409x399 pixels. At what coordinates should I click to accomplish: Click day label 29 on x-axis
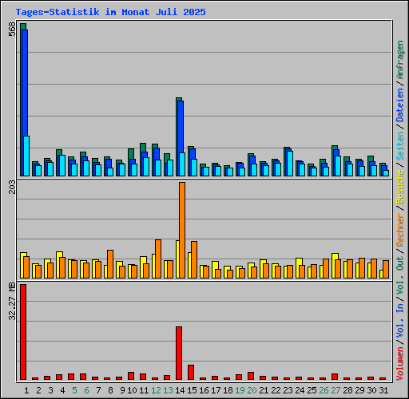359,390
